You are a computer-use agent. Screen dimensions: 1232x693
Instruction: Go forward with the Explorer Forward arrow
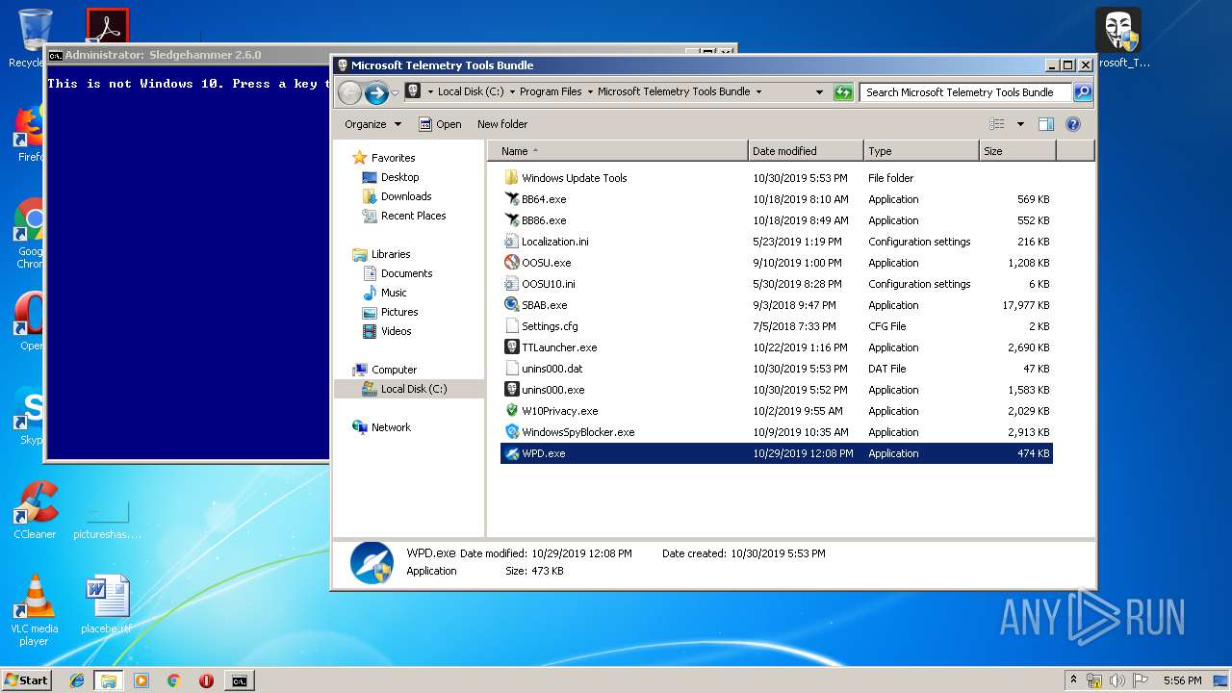376,92
